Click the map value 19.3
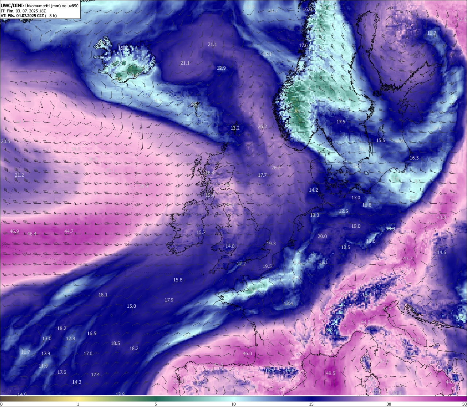The width and height of the screenshot is (467, 407). (x=271, y=244)
